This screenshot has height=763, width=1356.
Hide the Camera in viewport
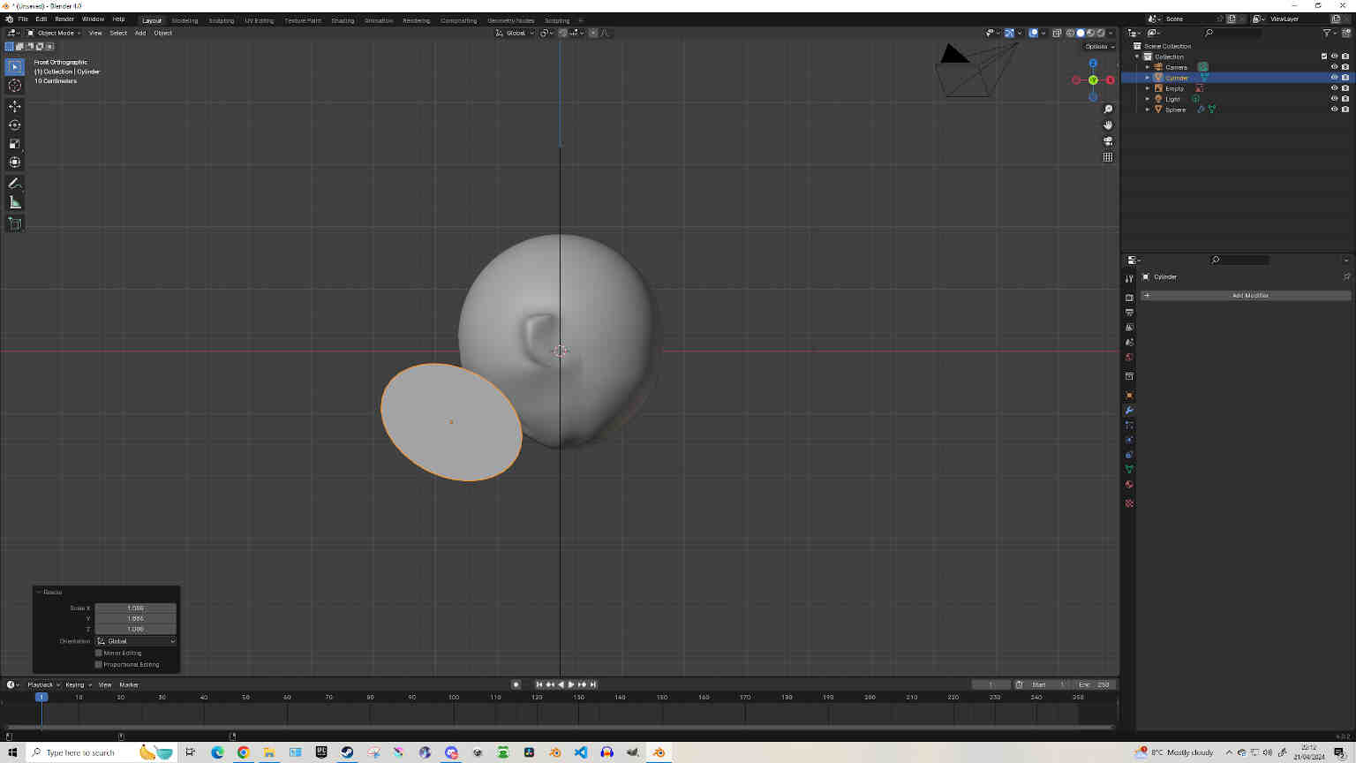point(1334,67)
